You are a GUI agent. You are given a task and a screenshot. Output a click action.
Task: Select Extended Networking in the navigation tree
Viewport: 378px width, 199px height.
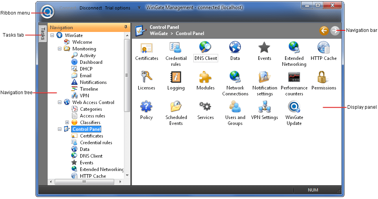click(x=102, y=169)
